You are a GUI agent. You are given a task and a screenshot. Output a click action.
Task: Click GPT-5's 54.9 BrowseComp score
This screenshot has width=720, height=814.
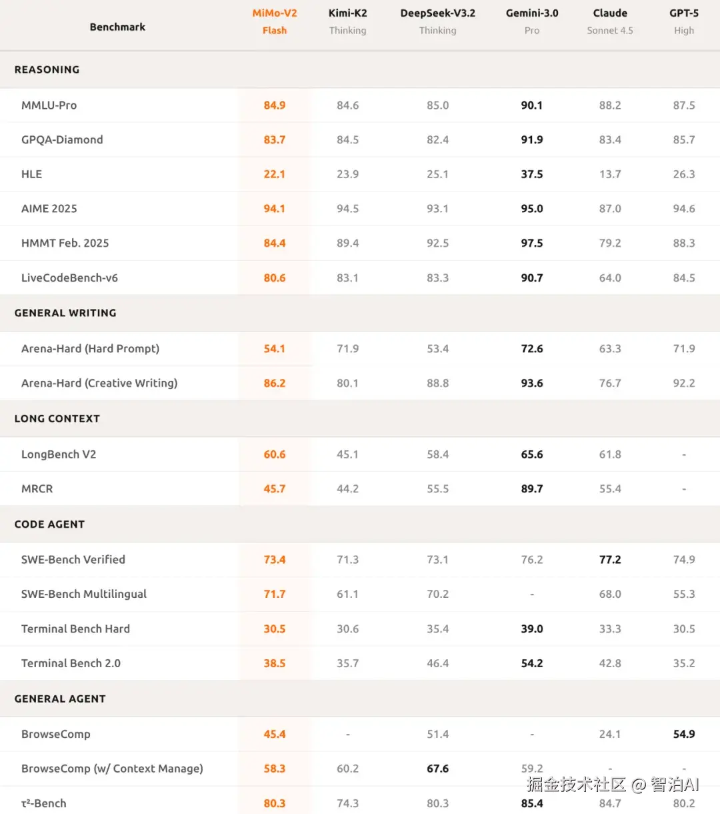(684, 734)
